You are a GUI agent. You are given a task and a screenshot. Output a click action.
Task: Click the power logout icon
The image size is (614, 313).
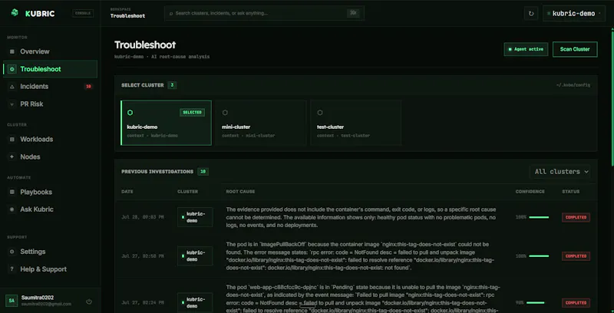pos(89,301)
